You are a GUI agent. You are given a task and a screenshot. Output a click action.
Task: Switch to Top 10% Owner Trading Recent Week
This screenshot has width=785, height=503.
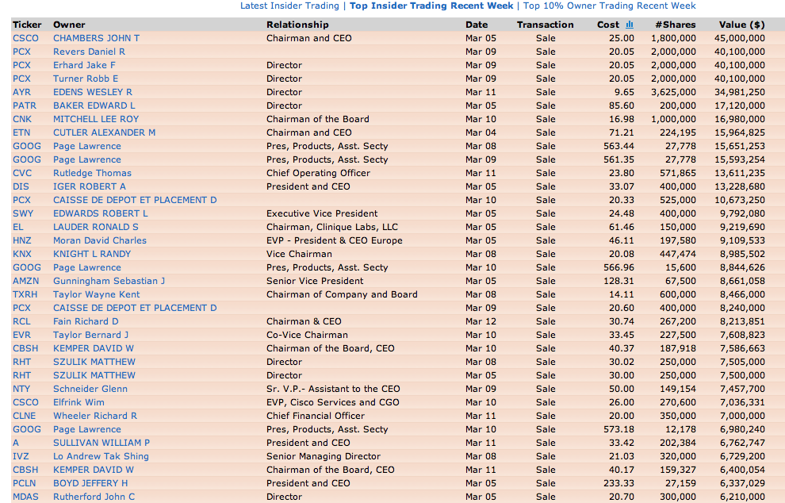tap(609, 6)
